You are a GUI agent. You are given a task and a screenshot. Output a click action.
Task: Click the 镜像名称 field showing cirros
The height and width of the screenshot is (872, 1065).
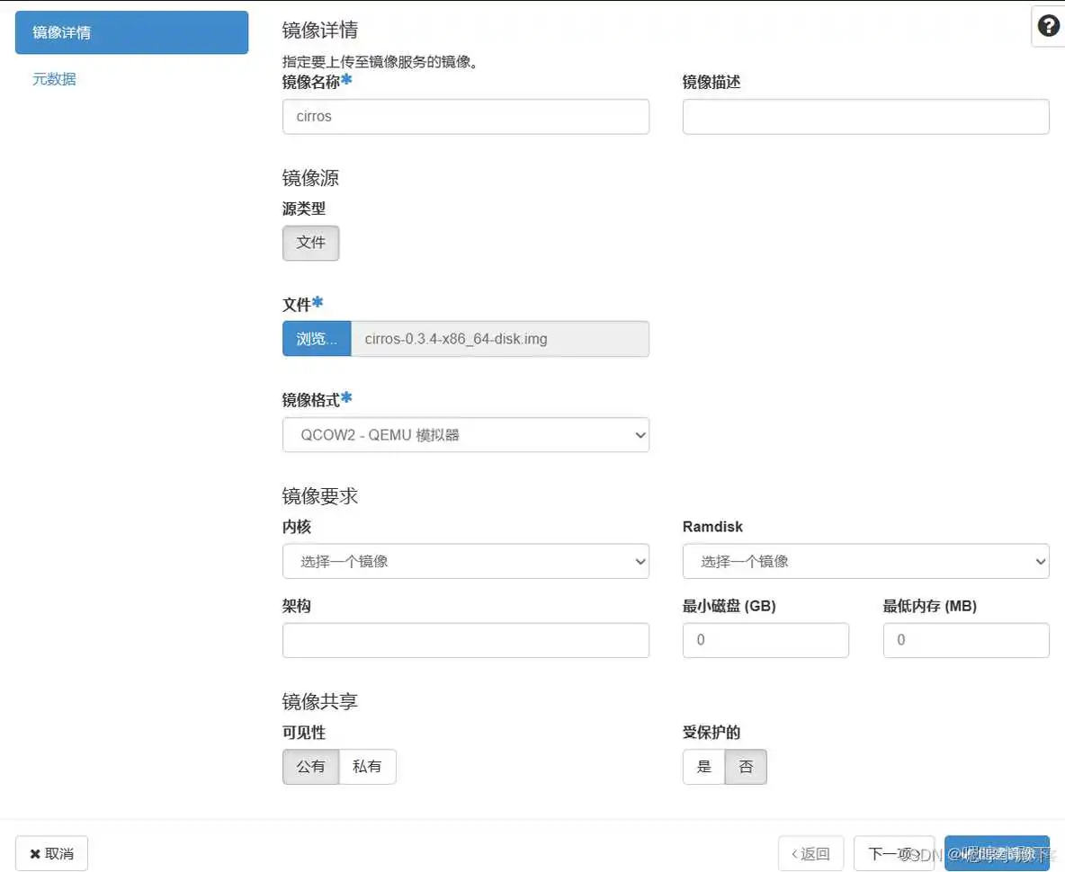tap(465, 116)
